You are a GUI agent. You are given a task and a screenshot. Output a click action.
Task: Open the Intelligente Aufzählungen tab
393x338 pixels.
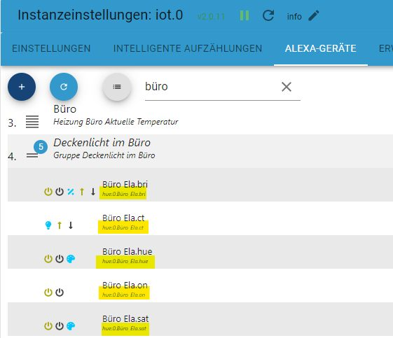point(188,48)
